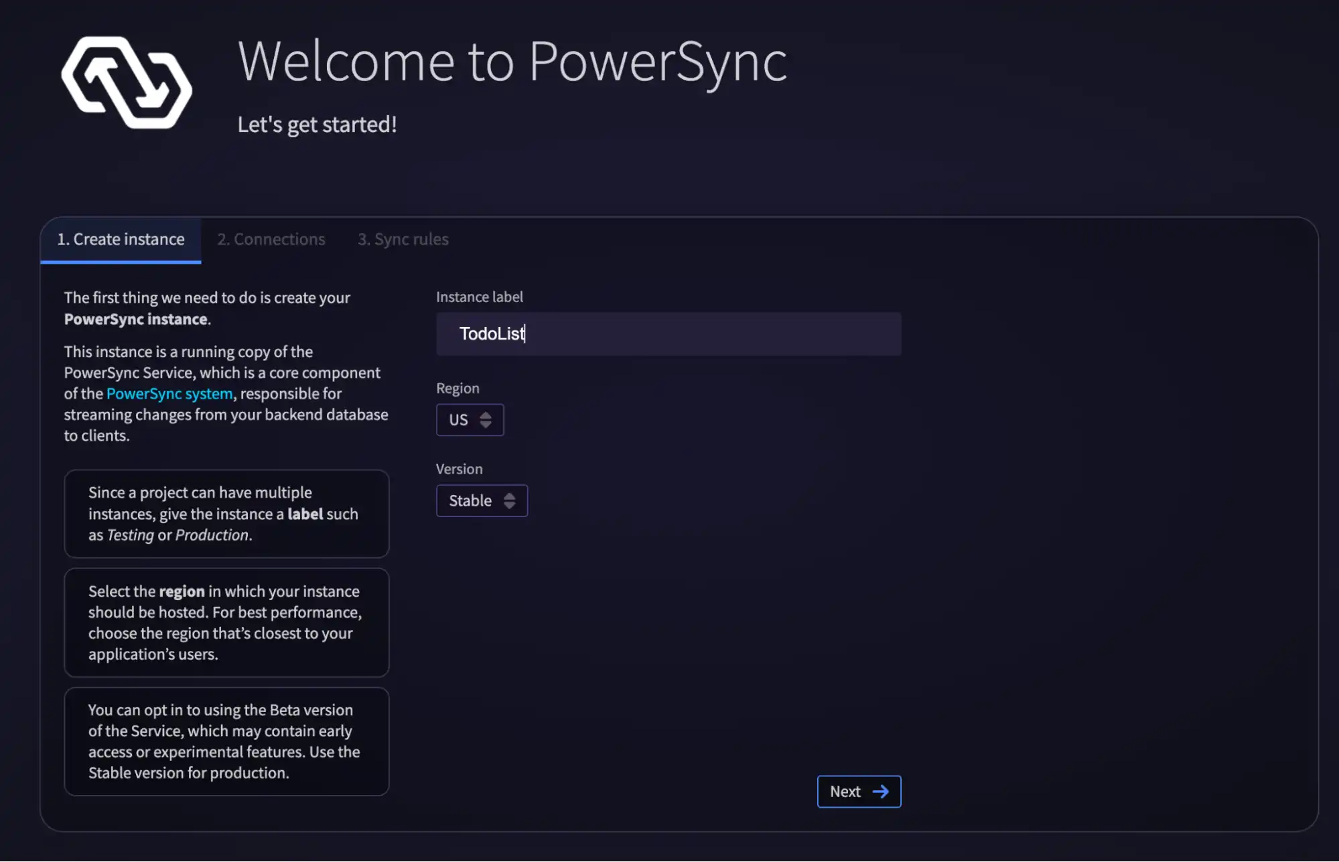Click inside the Instance label field
This screenshot has width=1339, height=862.
click(x=668, y=334)
